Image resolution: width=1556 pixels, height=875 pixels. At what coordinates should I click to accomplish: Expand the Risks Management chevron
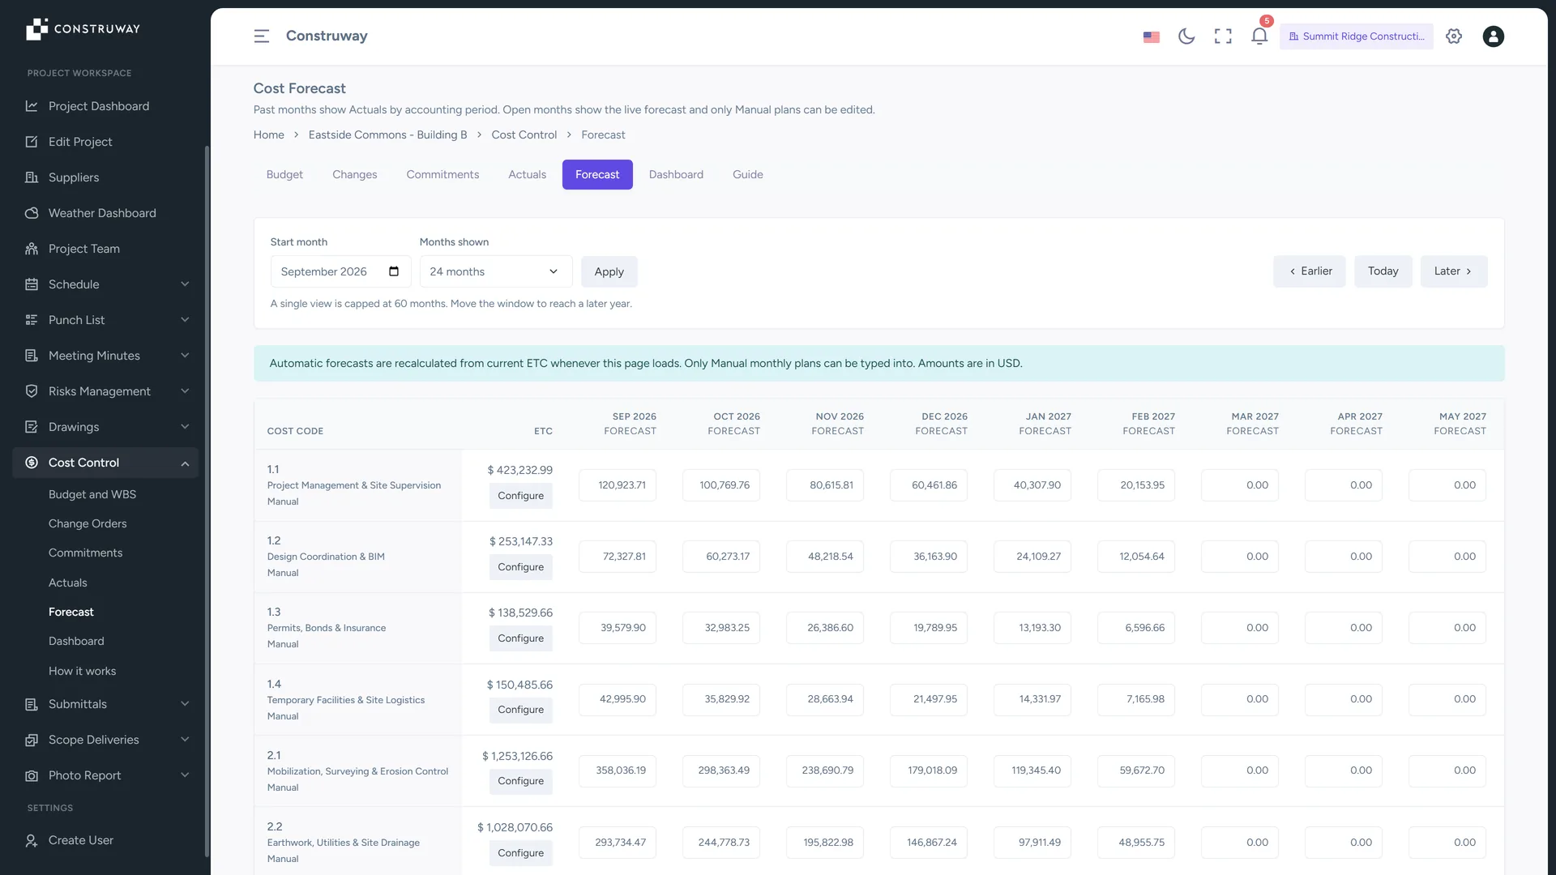(185, 391)
